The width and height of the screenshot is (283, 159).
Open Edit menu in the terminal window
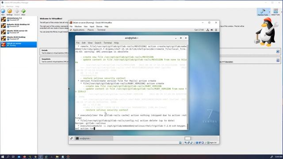[x=84, y=43]
